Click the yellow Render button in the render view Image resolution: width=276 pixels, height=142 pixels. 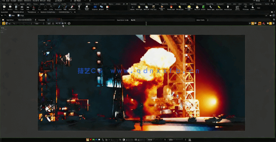(x=3, y=23)
